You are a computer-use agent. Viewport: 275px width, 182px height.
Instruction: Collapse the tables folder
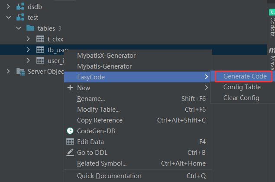coord(19,28)
